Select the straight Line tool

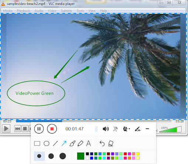pyautogui.click(x=55, y=144)
